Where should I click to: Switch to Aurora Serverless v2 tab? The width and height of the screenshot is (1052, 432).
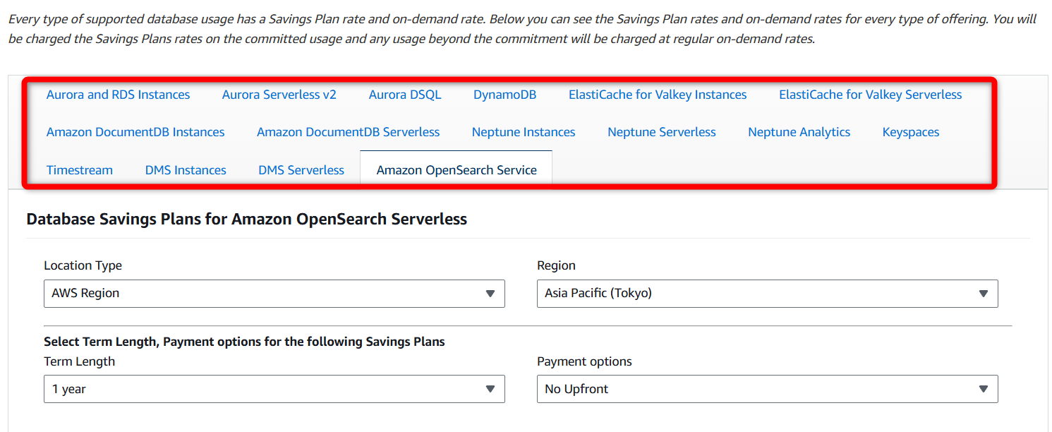[x=279, y=95]
